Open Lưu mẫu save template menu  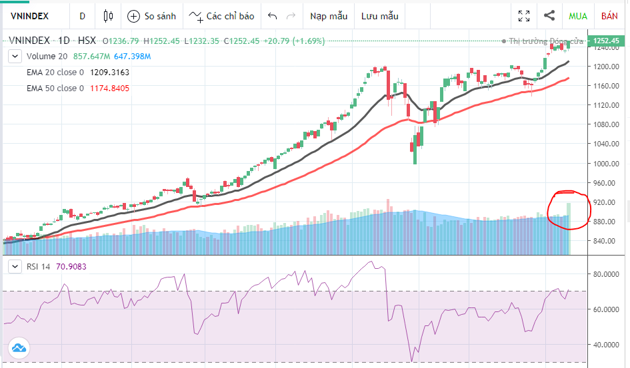click(x=379, y=16)
